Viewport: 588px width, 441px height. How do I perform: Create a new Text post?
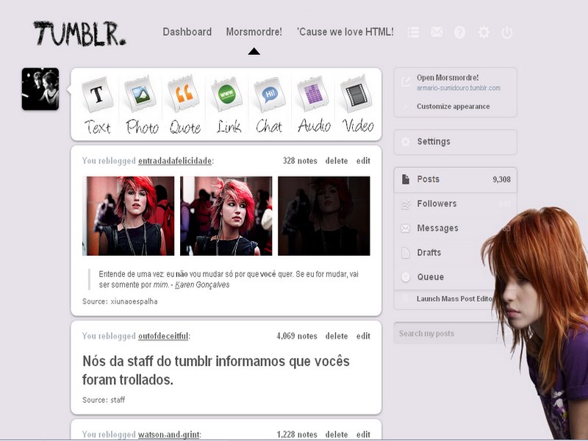(98, 105)
